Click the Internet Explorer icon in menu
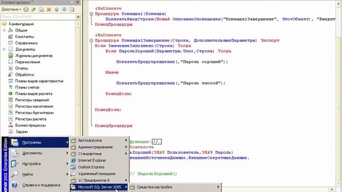The image size is (342, 192). (74, 161)
